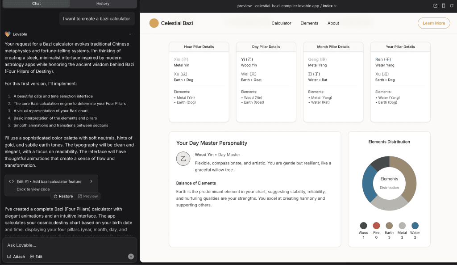This screenshot has height=265, width=457.
Task: Open the About nav link
Action: (x=333, y=23)
